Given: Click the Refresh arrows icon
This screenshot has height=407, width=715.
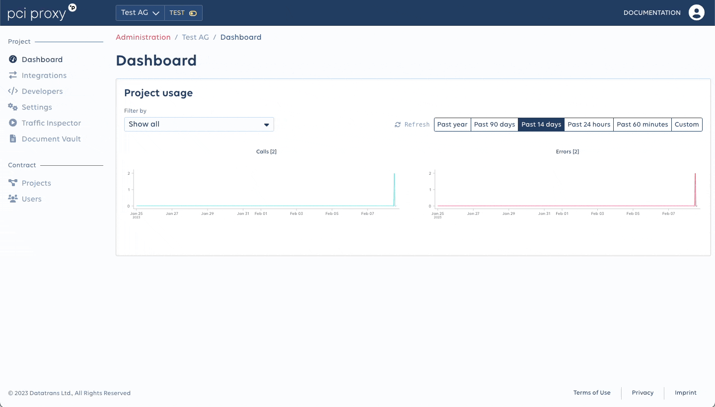Looking at the screenshot, I should [x=398, y=125].
